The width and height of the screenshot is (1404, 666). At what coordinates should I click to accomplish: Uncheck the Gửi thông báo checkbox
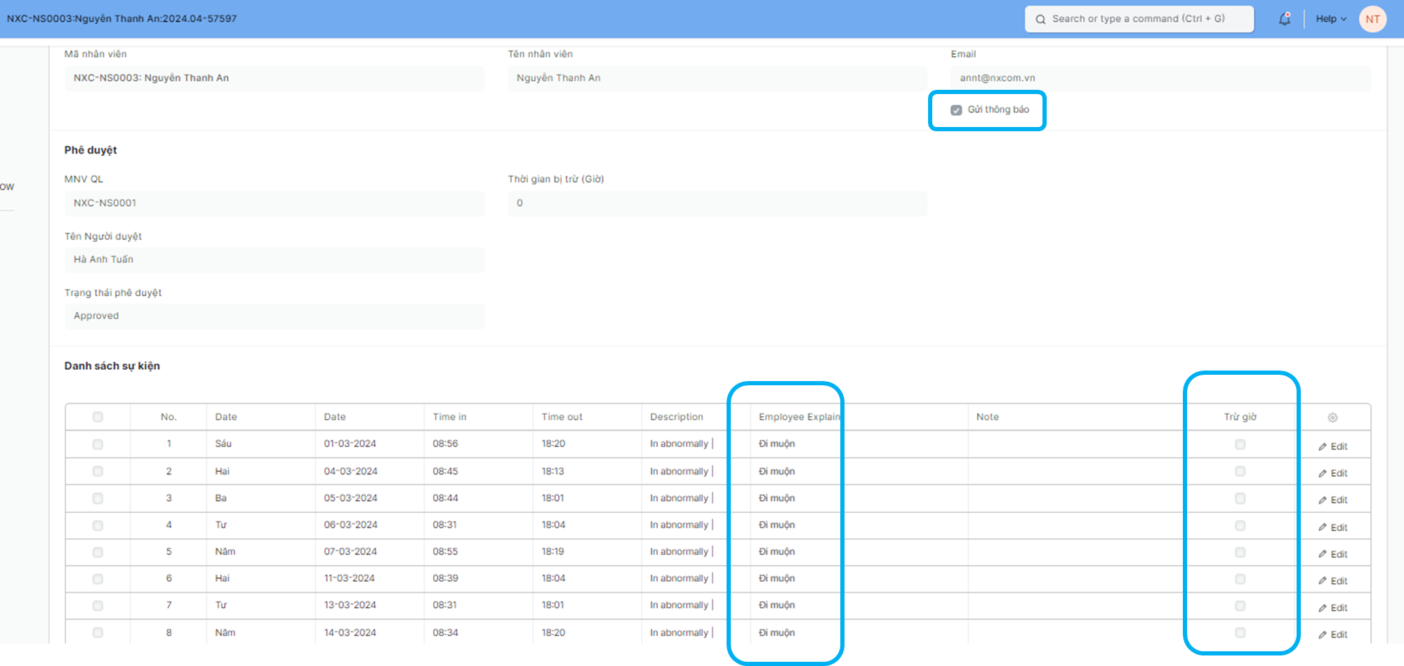956,110
